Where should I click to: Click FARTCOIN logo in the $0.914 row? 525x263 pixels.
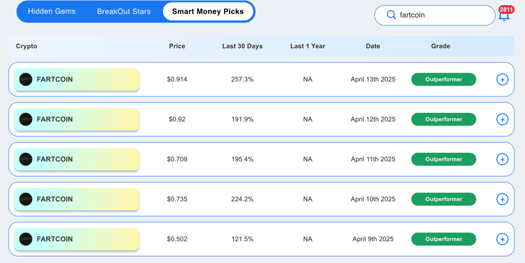coord(26,79)
